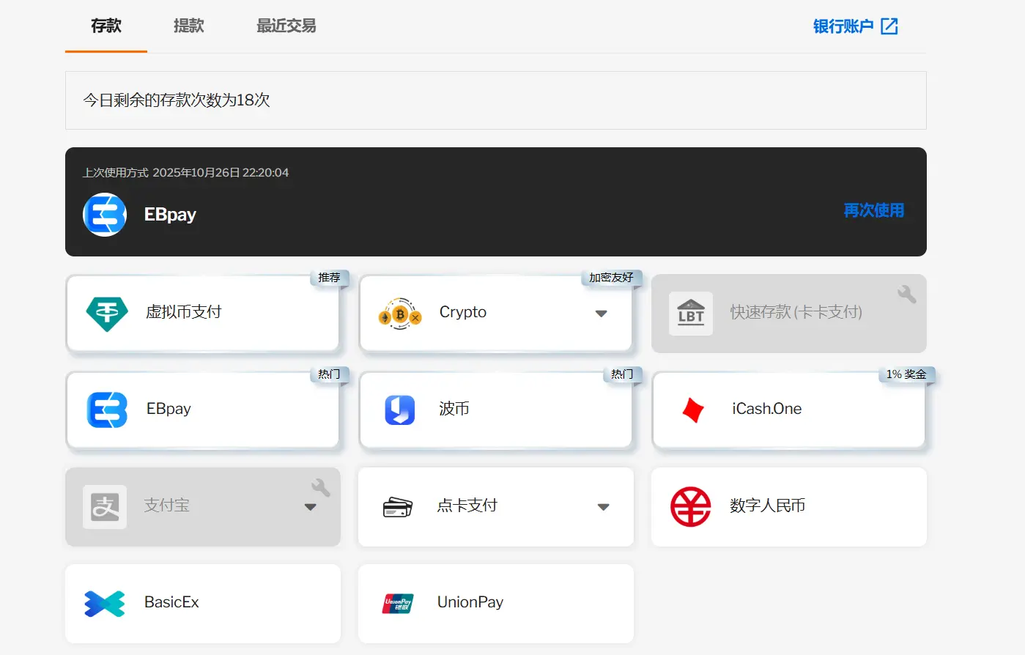This screenshot has width=1025, height=655.
Task: Click the 波币 wallet icon
Action: (400, 408)
